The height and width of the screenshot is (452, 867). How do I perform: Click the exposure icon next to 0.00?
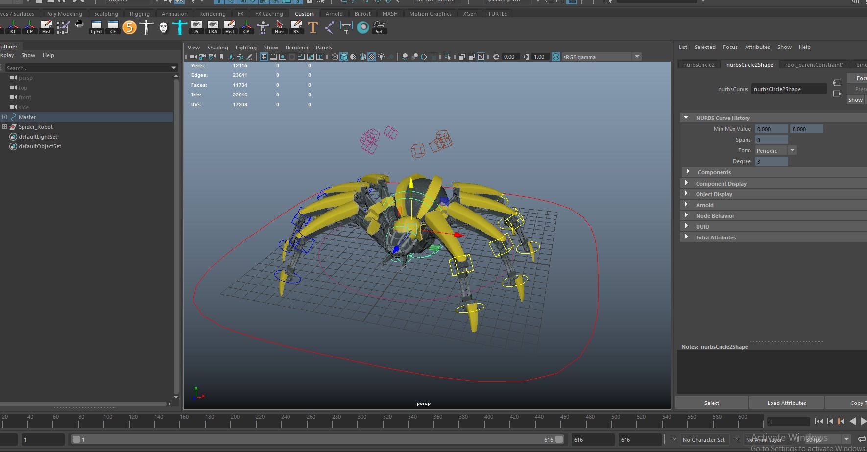pos(496,57)
